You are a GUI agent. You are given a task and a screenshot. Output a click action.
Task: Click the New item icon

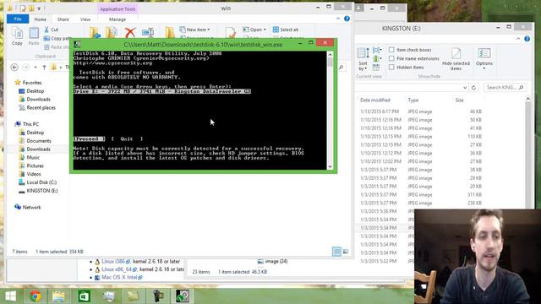tap(183, 30)
